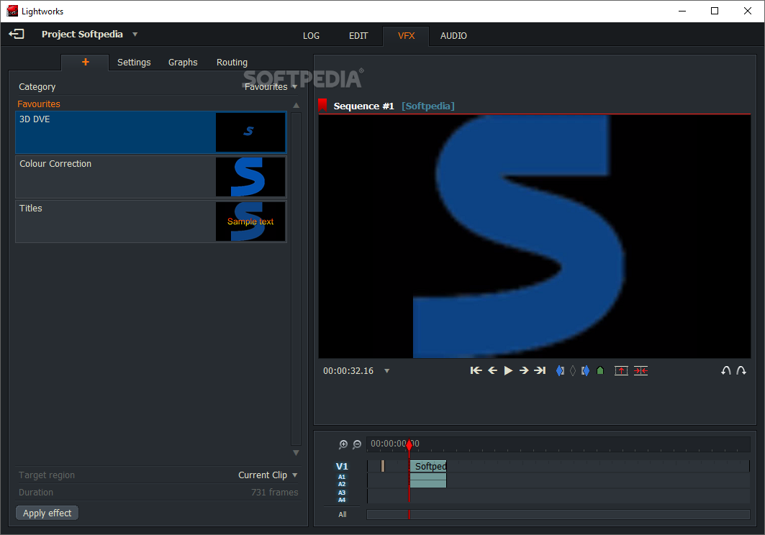
Task: Set the mark out point
Action: click(586, 370)
